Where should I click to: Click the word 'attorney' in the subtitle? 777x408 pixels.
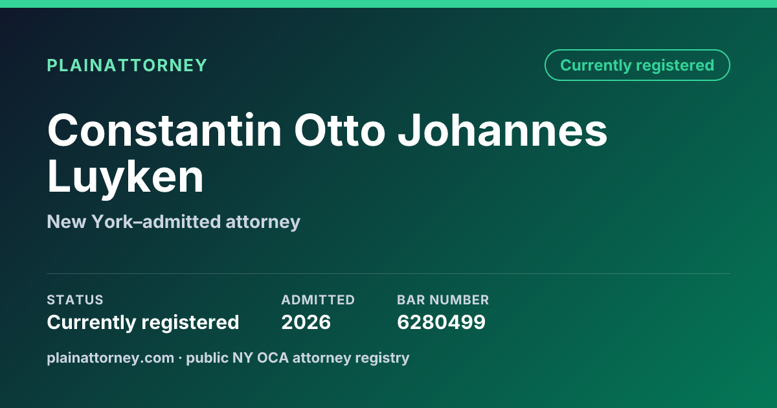coord(263,223)
